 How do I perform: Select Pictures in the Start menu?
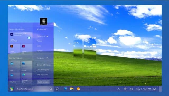40,41
